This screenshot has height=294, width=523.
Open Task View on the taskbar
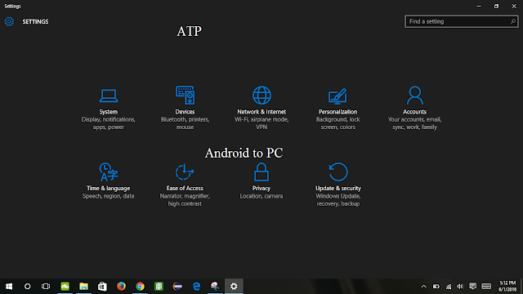(x=46, y=287)
